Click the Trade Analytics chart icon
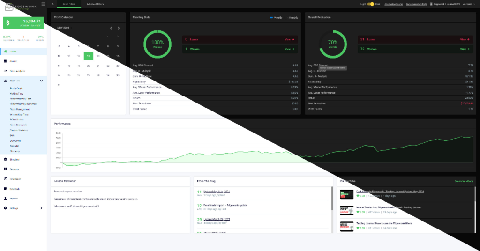Image resolution: width=480 pixels, height=251 pixels. [6, 71]
